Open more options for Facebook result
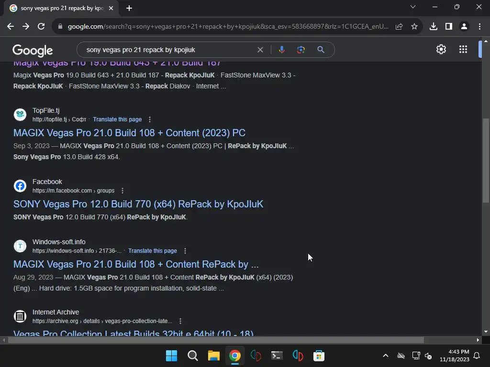 point(122,191)
